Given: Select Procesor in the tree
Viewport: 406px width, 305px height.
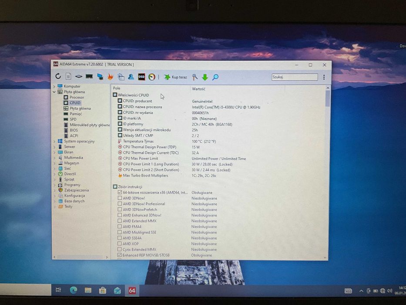Looking at the screenshot, I should (77, 97).
